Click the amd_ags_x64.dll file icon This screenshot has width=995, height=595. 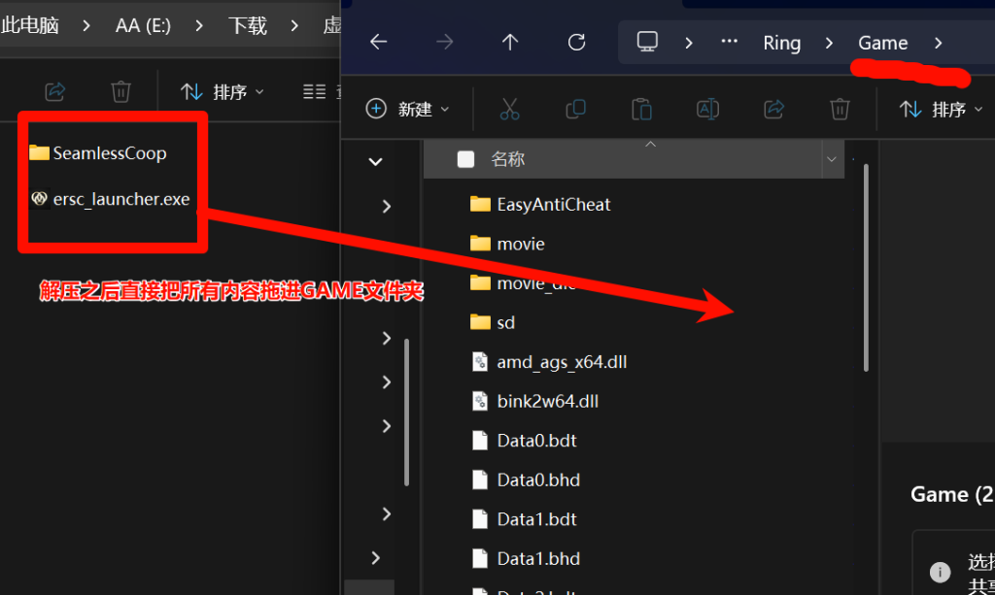point(480,362)
